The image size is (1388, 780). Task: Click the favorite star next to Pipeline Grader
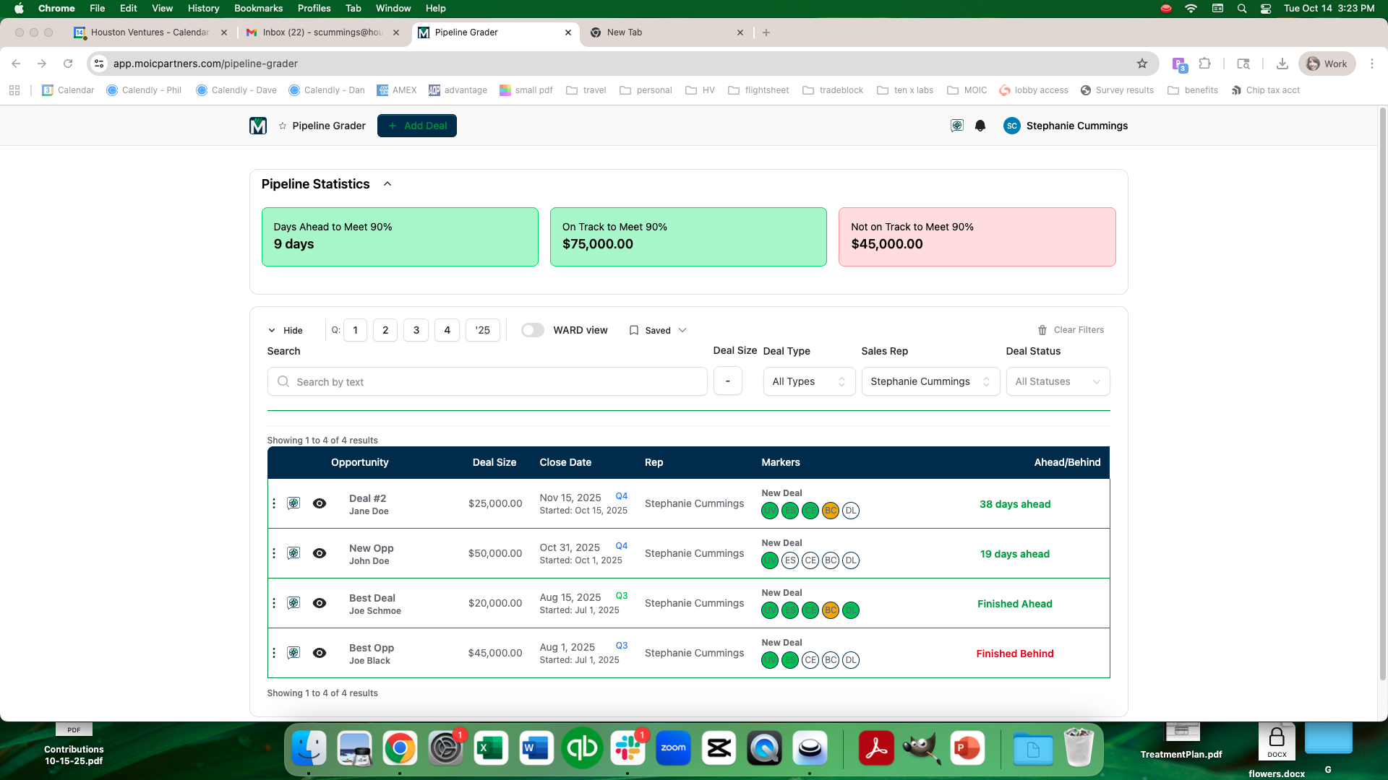click(x=283, y=126)
